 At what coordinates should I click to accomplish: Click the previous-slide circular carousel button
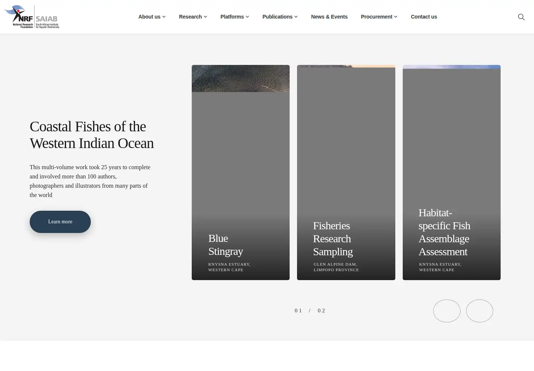pyautogui.click(x=447, y=311)
